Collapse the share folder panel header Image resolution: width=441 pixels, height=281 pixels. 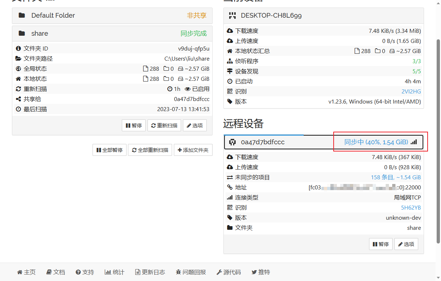[112, 34]
